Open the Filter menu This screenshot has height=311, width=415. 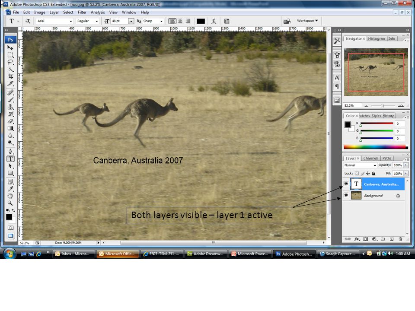click(x=82, y=12)
